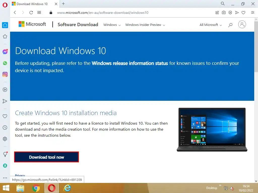Open ad blocker shield icon
This screenshot has height=193, width=258.
pyautogui.click(x=230, y=13)
